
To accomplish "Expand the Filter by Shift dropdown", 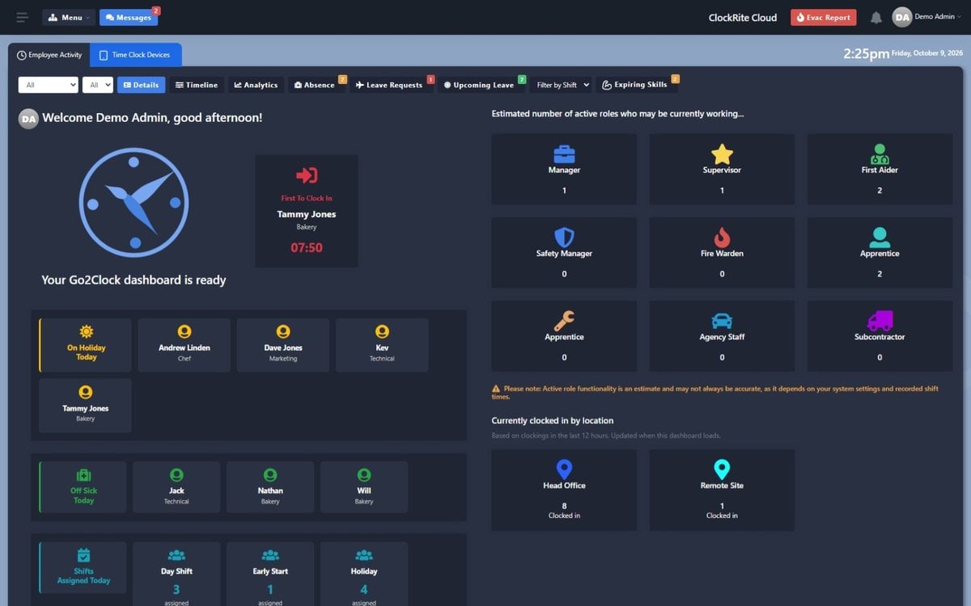I will pos(562,85).
